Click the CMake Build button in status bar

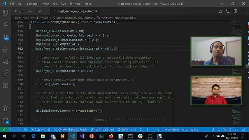pyautogui.click(x=123, y=129)
